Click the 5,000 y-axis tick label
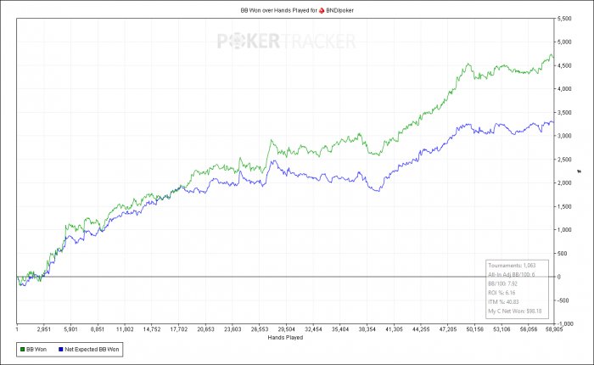594x365 pixels. coord(564,42)
